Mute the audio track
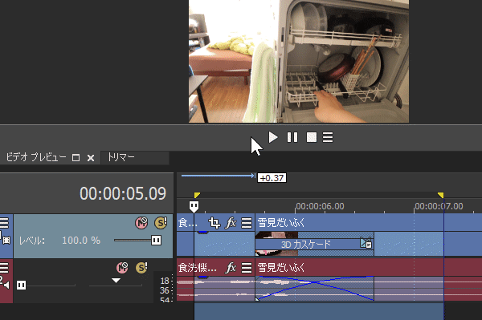The height and width of the screenshot is (320, 482). tap(122, 268)
